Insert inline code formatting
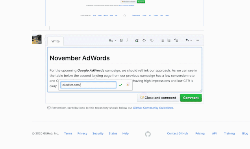The width and height of the screenshot is (250, 149). click(144, 40)
